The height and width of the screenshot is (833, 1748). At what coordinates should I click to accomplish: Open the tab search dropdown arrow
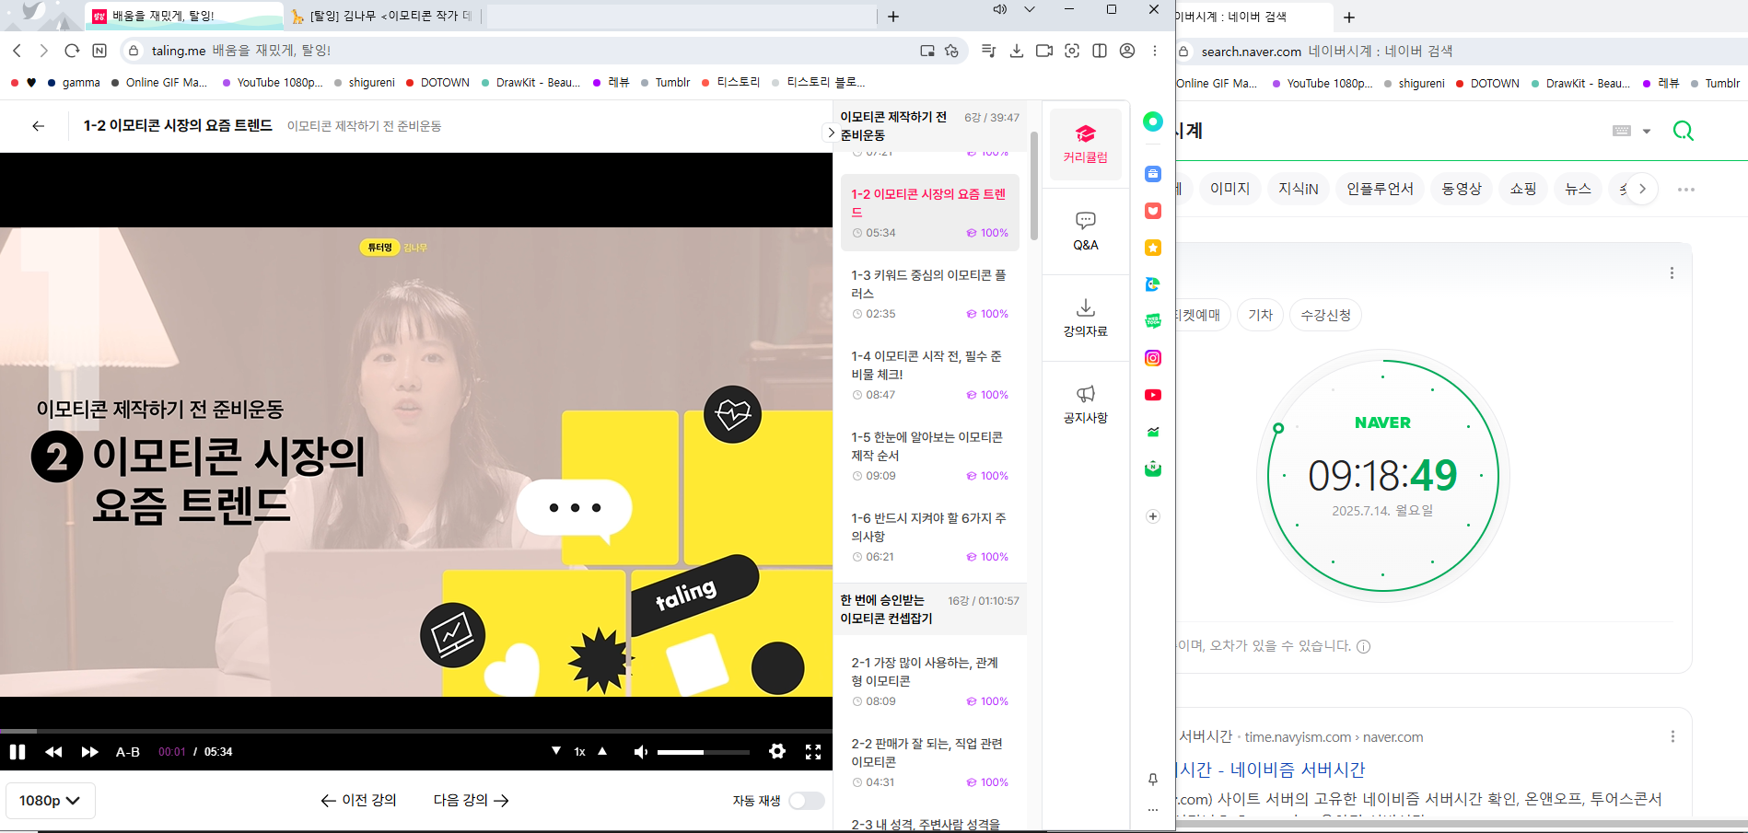(1030, 9)
